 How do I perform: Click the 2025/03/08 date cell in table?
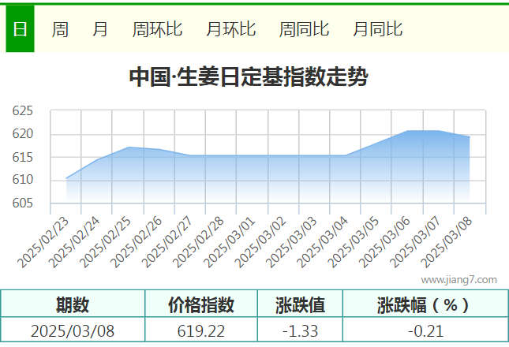pos(73,331)
